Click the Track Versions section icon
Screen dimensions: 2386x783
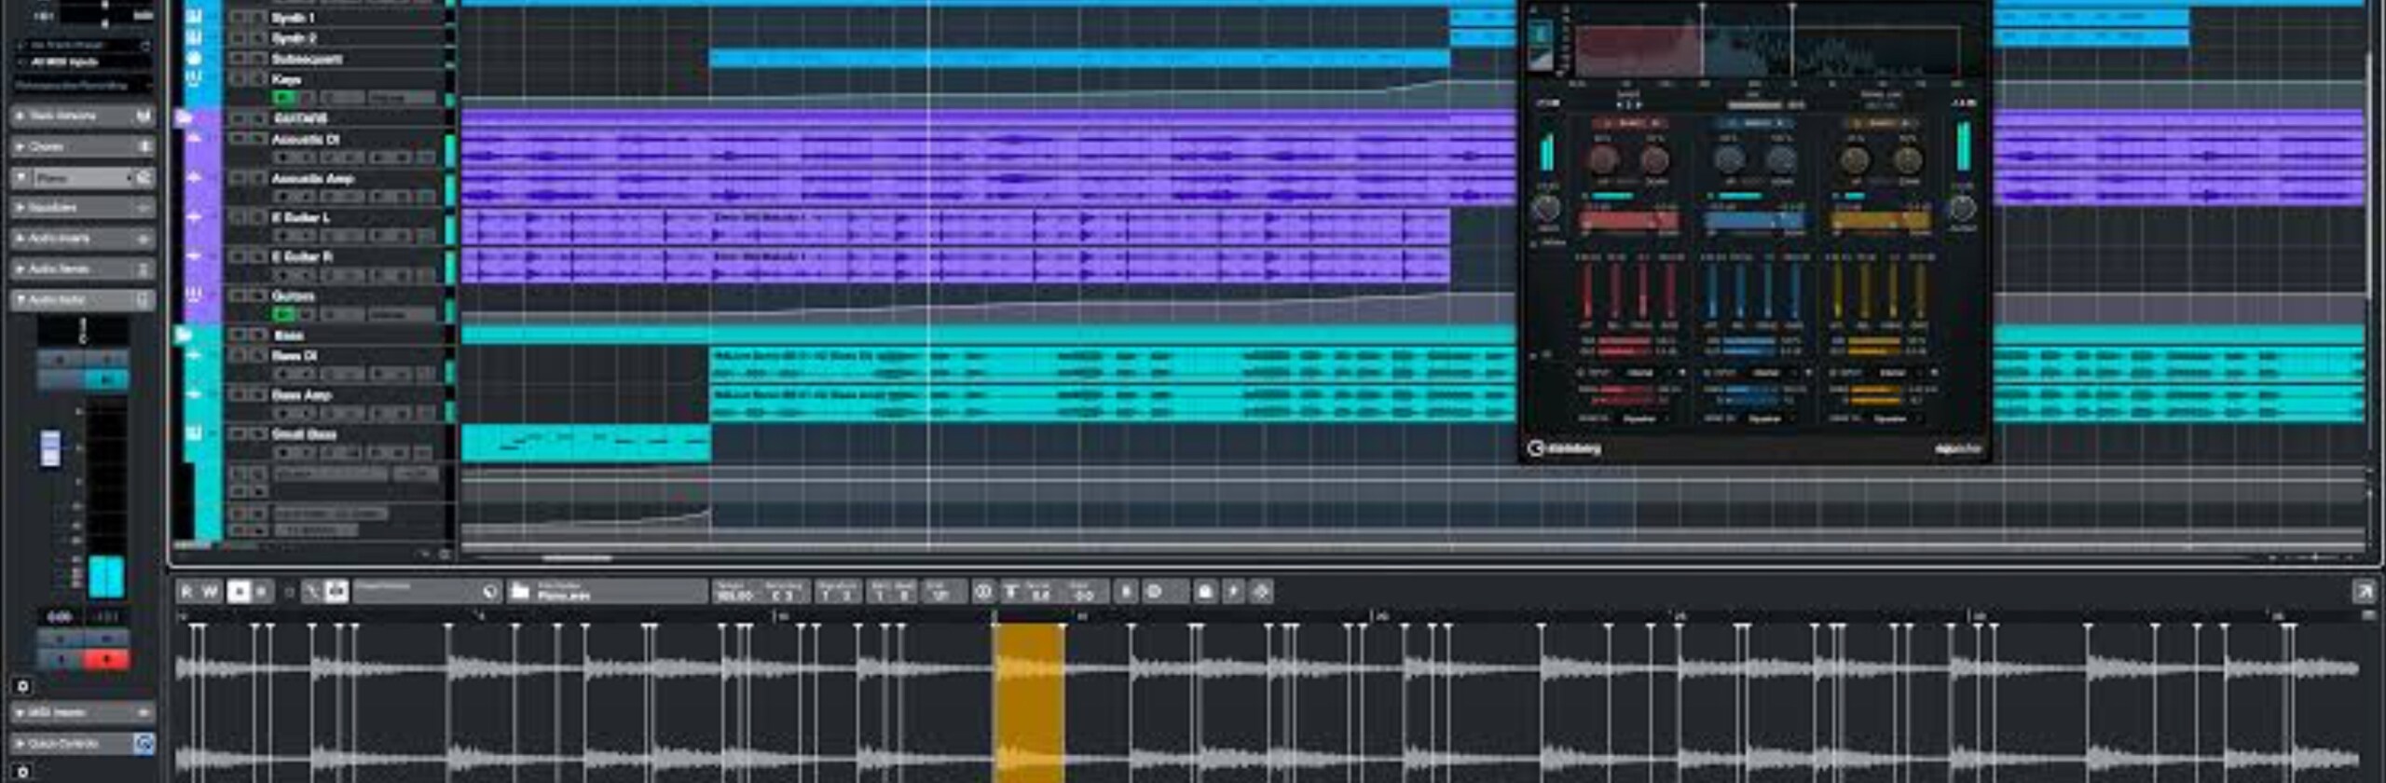pyautogui.click(x=144, y=116)
